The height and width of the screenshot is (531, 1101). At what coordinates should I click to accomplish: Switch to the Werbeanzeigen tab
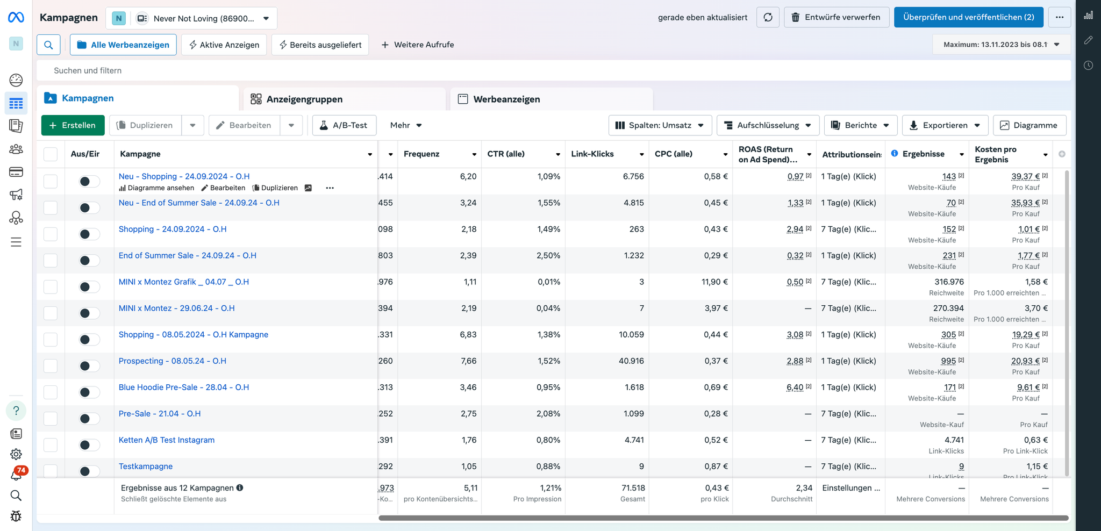[506, 99]
